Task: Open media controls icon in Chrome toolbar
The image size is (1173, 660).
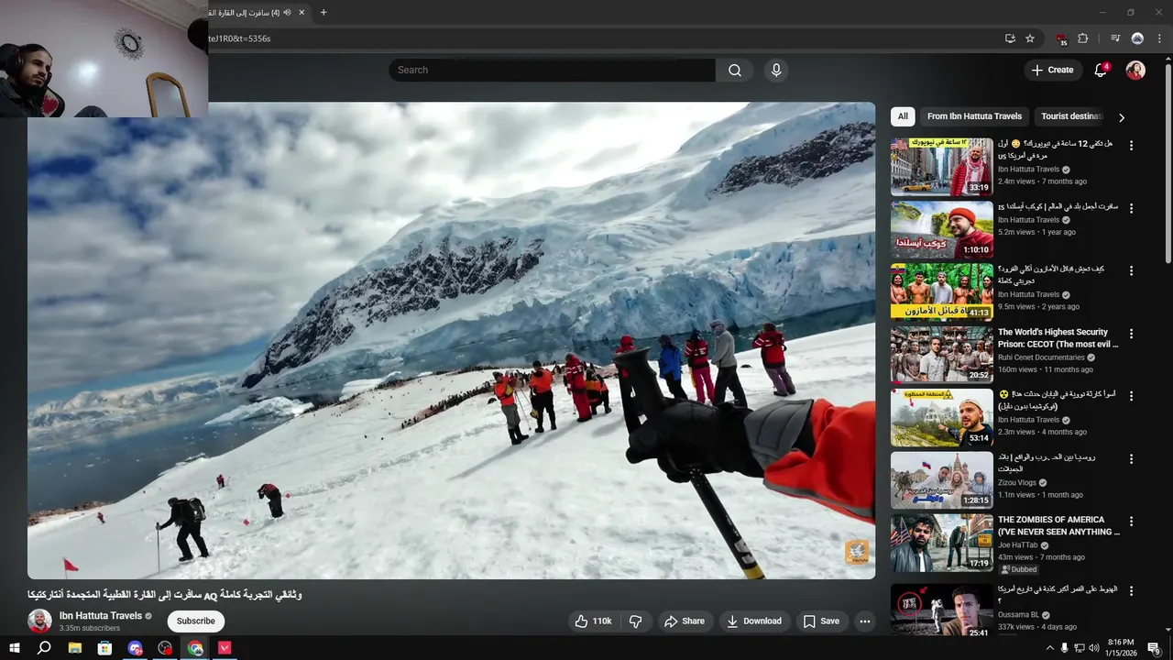Action: coord(1115,38)
